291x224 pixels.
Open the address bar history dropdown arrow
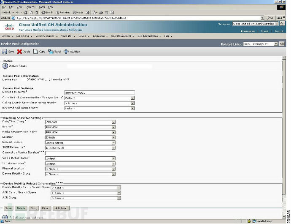pos(262,18)
